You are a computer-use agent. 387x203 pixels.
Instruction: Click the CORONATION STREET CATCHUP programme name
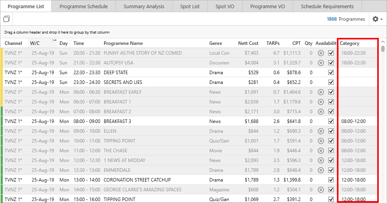pos(137,180)
